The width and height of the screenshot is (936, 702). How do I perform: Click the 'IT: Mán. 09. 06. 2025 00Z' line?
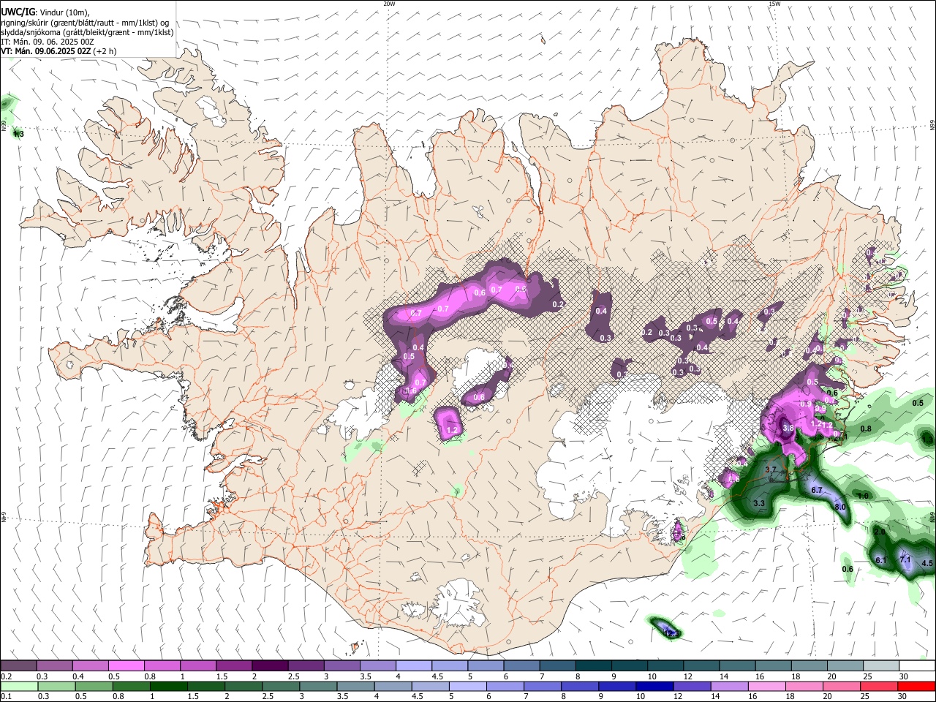(48, 42)
